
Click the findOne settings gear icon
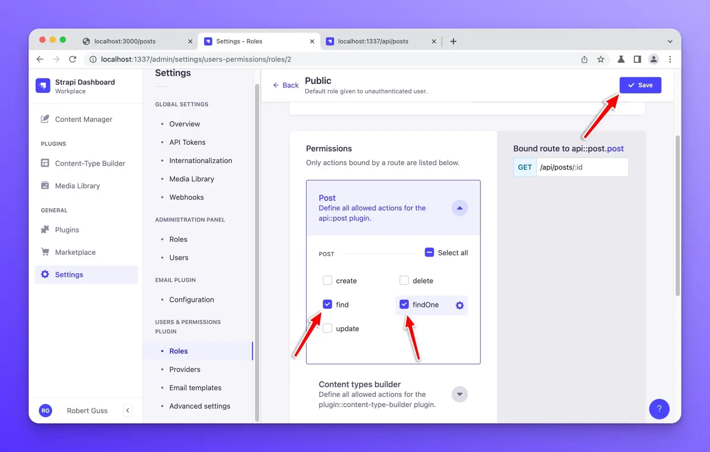460,305
